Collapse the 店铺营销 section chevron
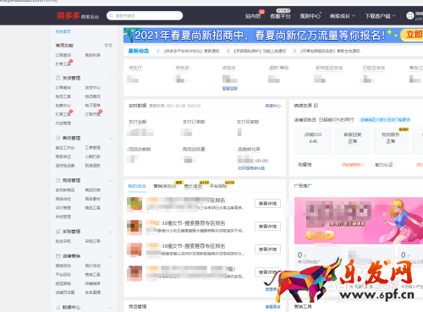The width and height of the screenshot is (423, 312). (x=110, y=256)
